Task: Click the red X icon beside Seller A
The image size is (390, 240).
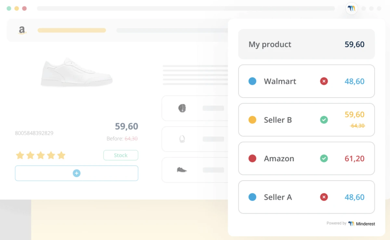Action: point(324,197)
